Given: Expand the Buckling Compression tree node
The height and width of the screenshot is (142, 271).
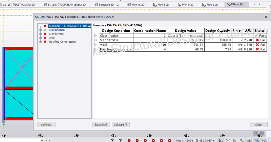Looking at the screenshot, I should (x=40, y=42).
